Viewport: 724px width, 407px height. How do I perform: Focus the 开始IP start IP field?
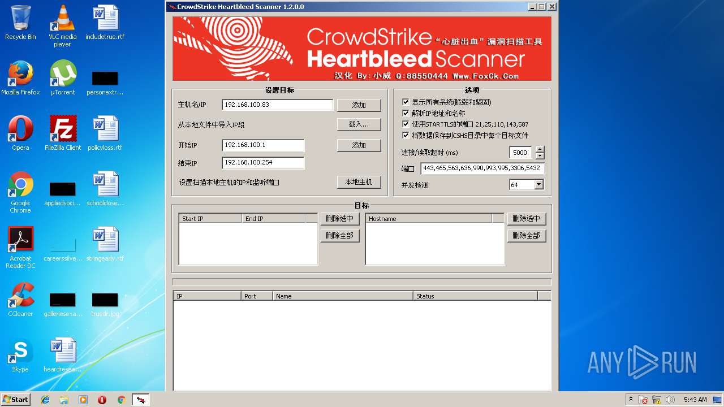263,145
